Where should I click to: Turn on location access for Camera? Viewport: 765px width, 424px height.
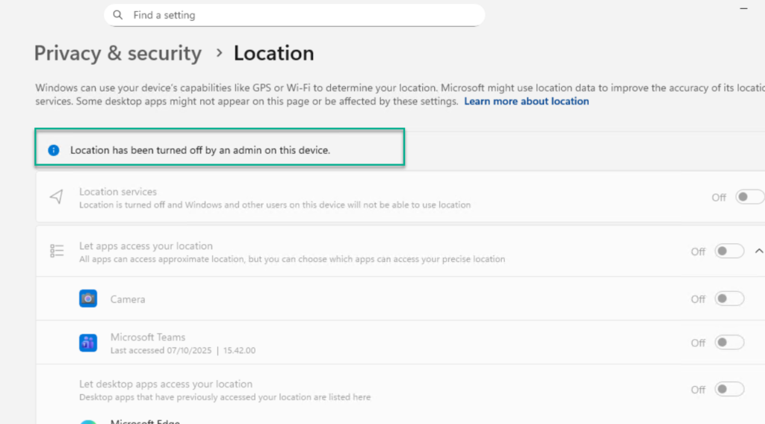(x=729, y=299)
